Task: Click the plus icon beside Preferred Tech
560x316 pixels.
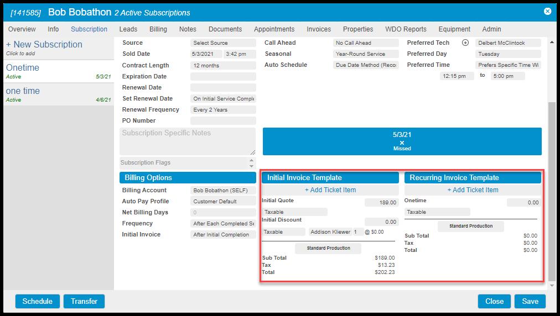Action: [465, 43]
